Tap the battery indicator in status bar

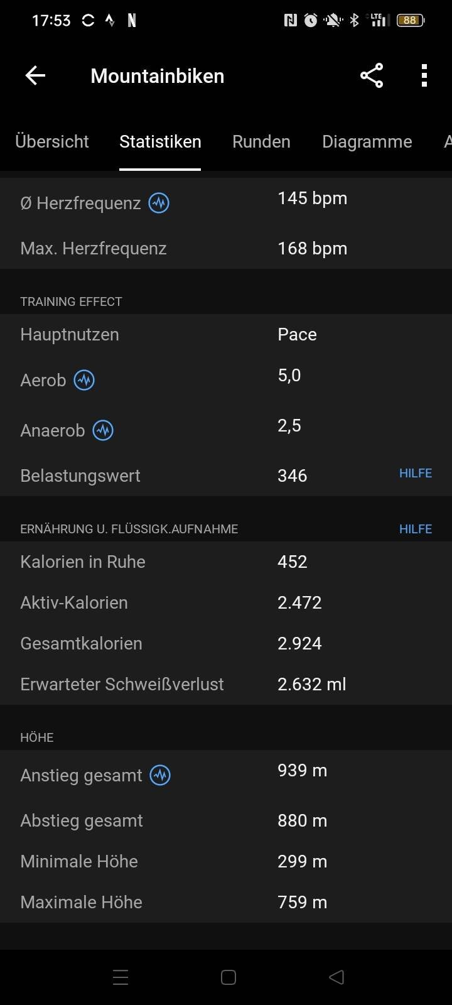[x=411, y=21]
